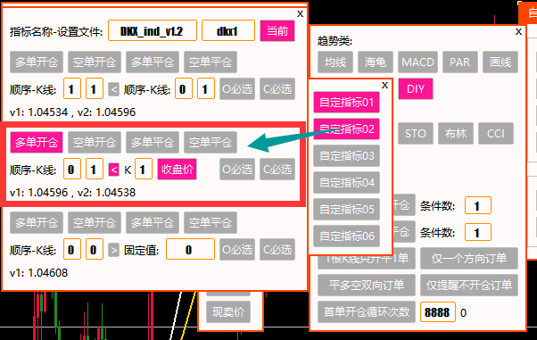Image resolution: width=537 pixels, height=340 pixels.
Task: Click the upper 条件数 value field
Action: [478, 205]
